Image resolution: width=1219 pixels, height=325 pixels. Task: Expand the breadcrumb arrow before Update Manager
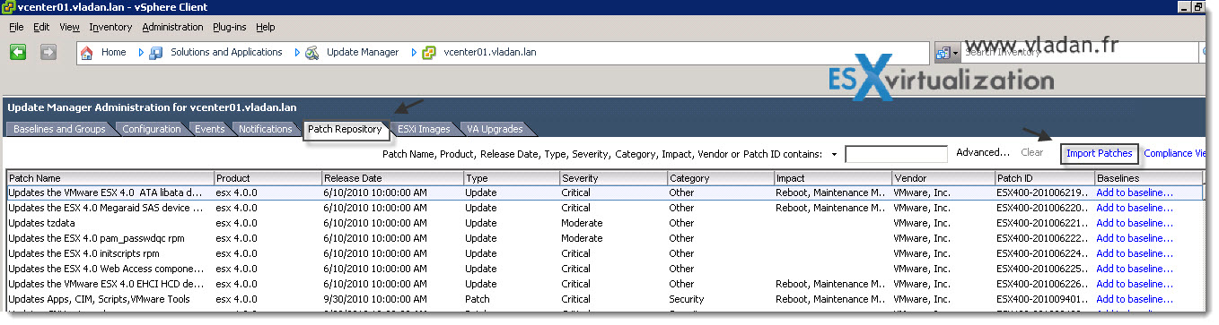pos(297,53)
